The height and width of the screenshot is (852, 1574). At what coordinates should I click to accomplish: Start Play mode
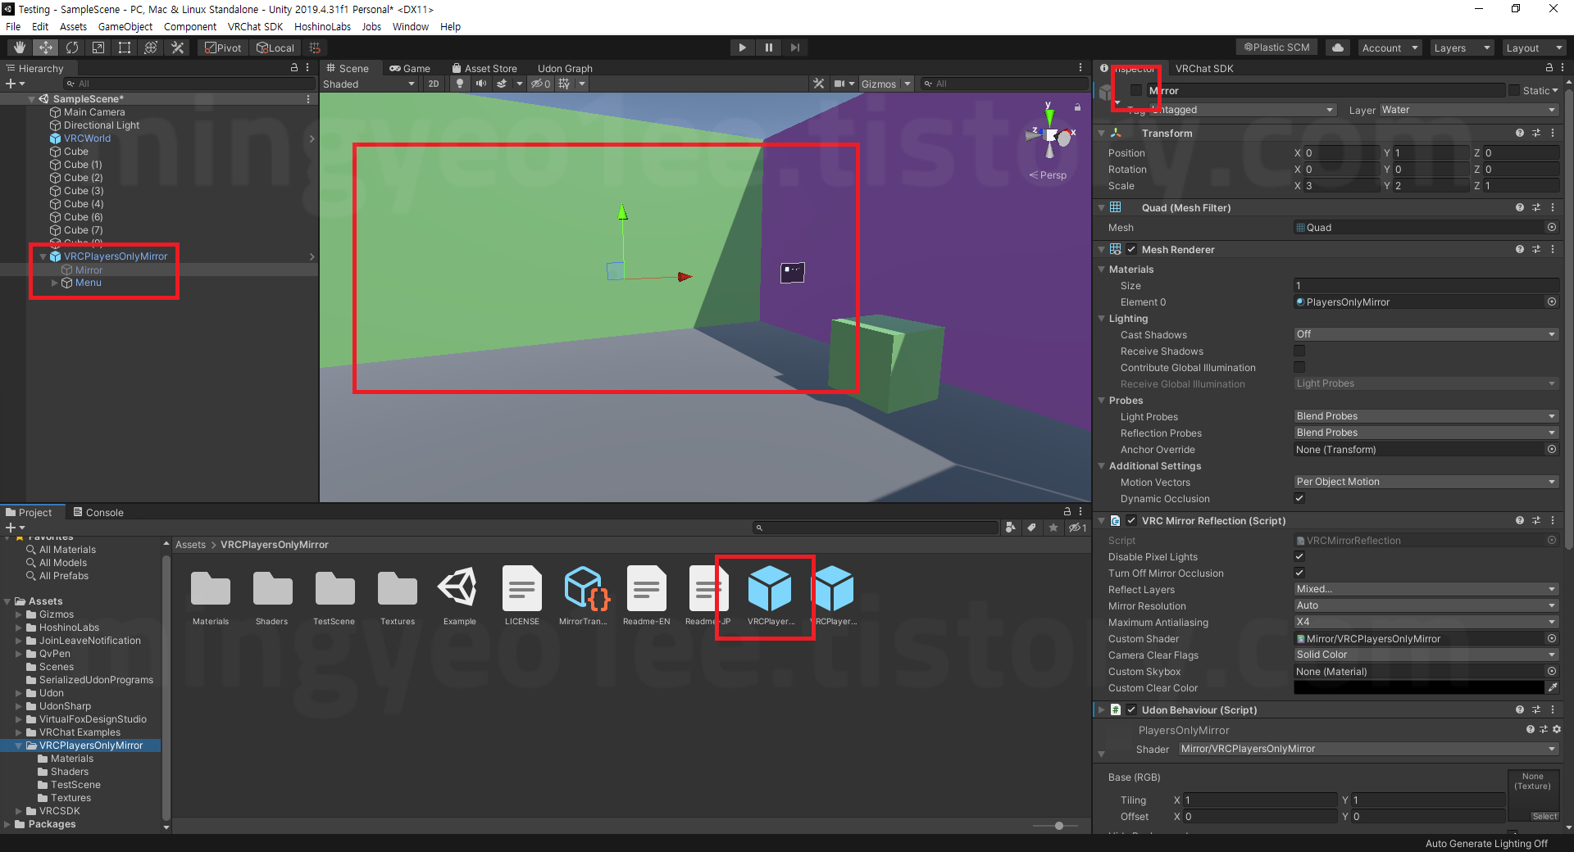[x=742, y=48]
